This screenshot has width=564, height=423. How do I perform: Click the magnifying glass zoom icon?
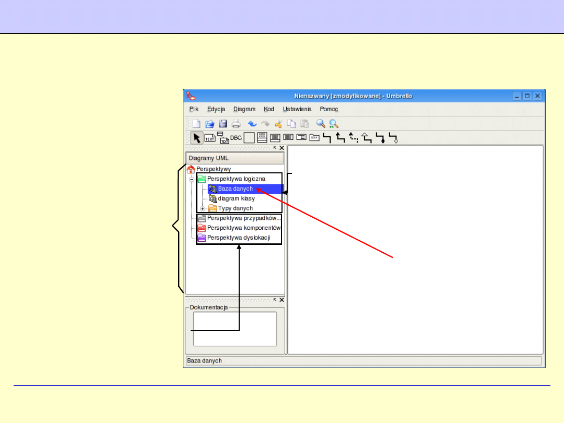[321, 124]
